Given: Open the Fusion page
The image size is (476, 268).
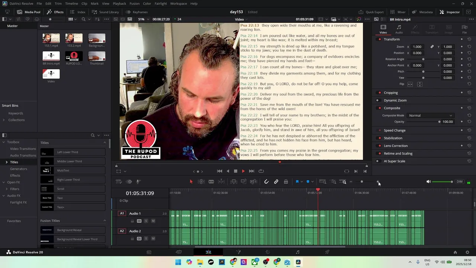Looking at the screenshot, I should 238,252.
